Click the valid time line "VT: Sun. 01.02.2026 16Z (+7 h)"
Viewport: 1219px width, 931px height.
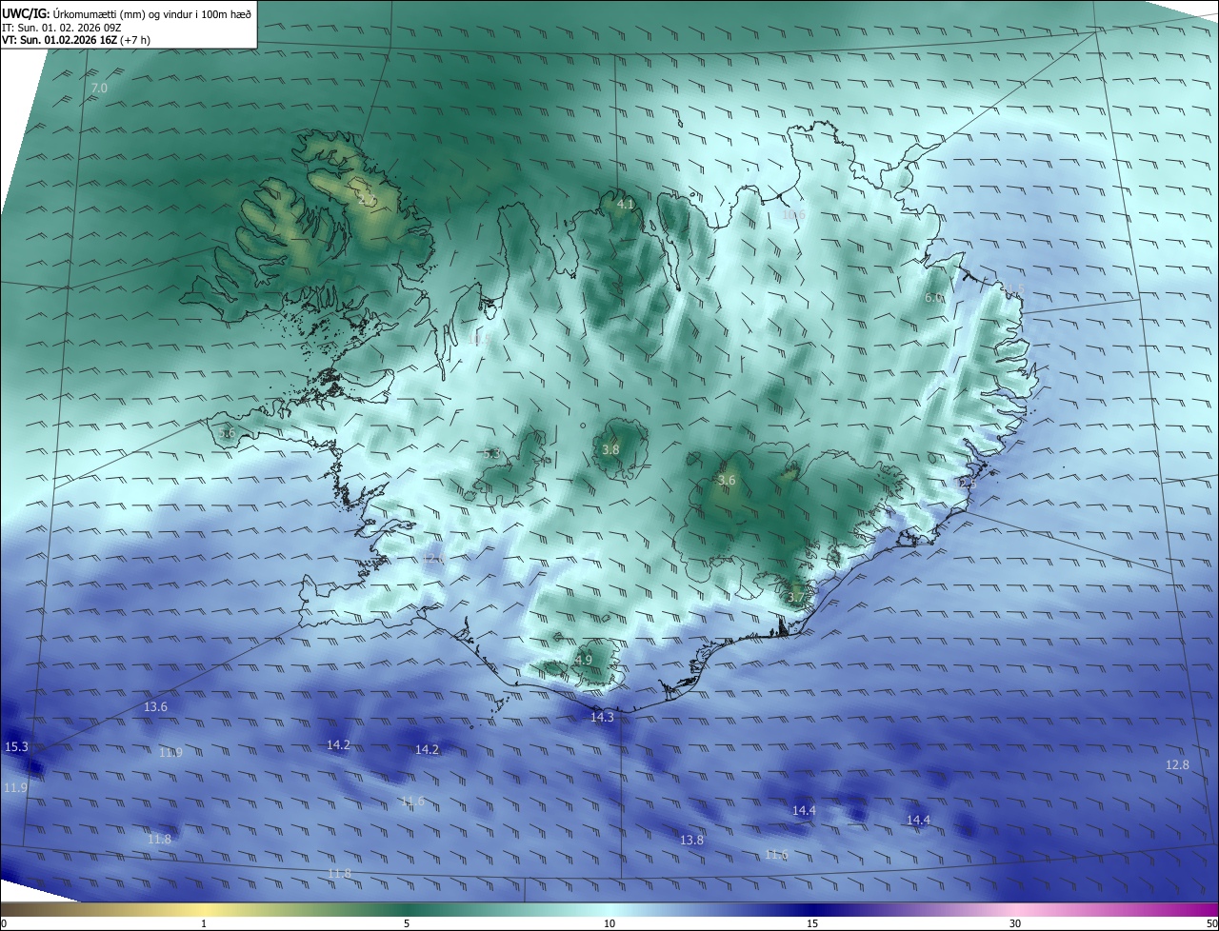[75, 40]
